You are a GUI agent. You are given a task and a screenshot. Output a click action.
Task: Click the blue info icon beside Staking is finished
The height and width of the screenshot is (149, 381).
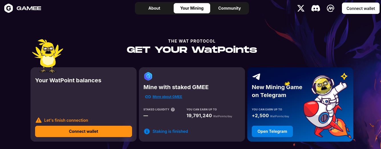tap(147, 131)
